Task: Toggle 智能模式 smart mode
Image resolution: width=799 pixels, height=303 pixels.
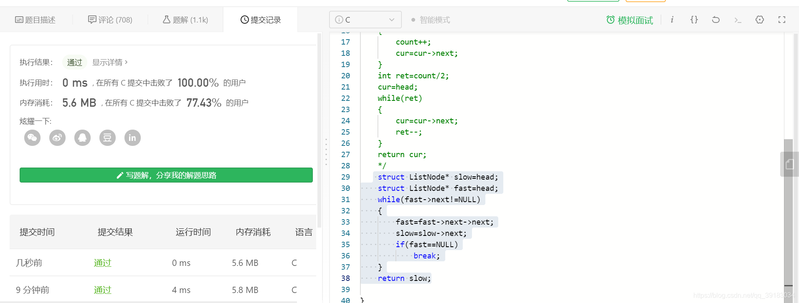Action: (431, 20)
